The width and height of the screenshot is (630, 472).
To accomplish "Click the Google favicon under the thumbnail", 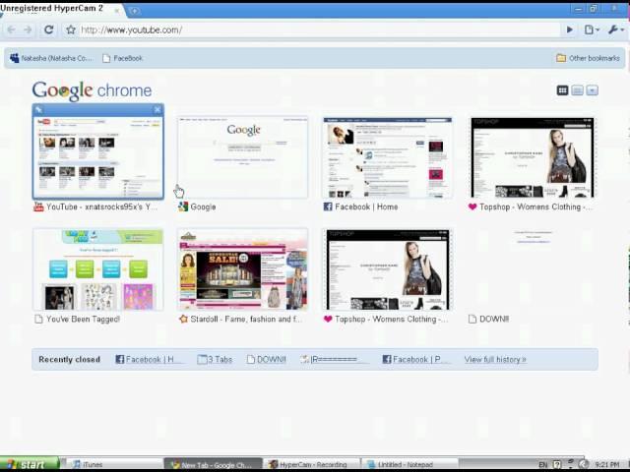I will click(x=183, y=206).
